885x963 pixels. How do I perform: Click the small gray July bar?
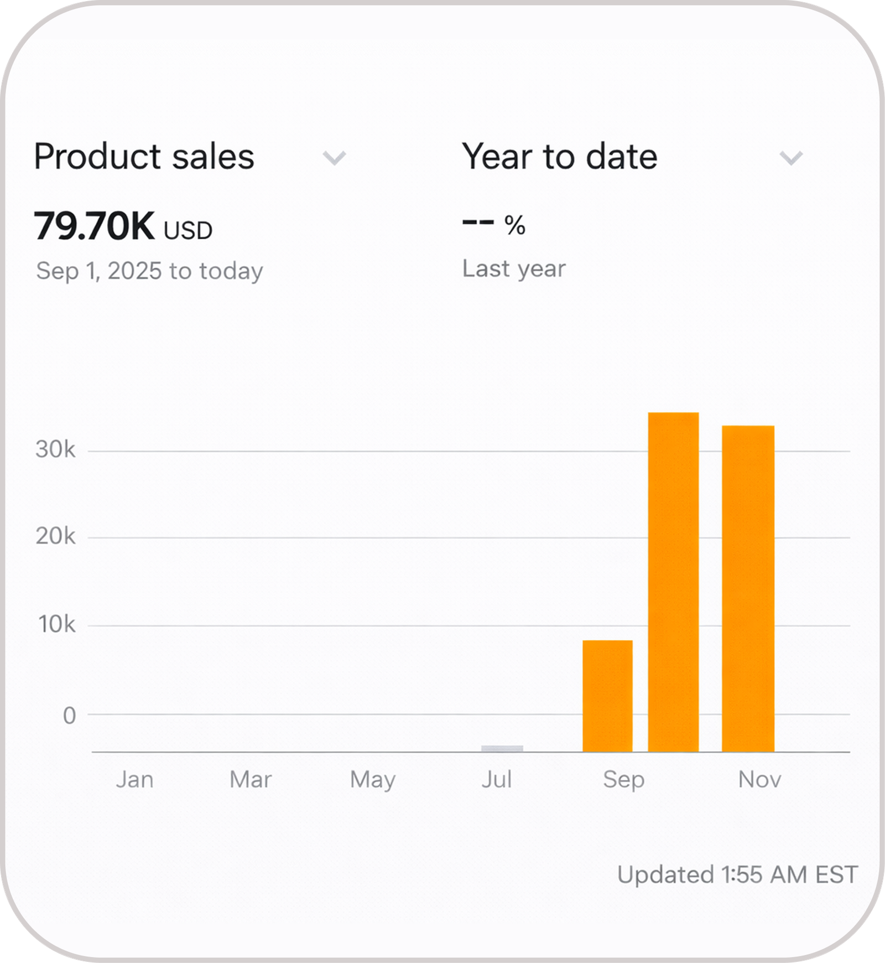click(502, 748)
